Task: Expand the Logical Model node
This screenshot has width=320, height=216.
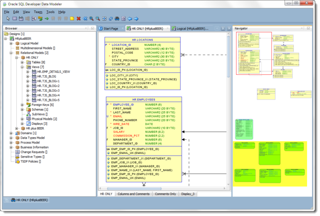Action: click(11, 43)
